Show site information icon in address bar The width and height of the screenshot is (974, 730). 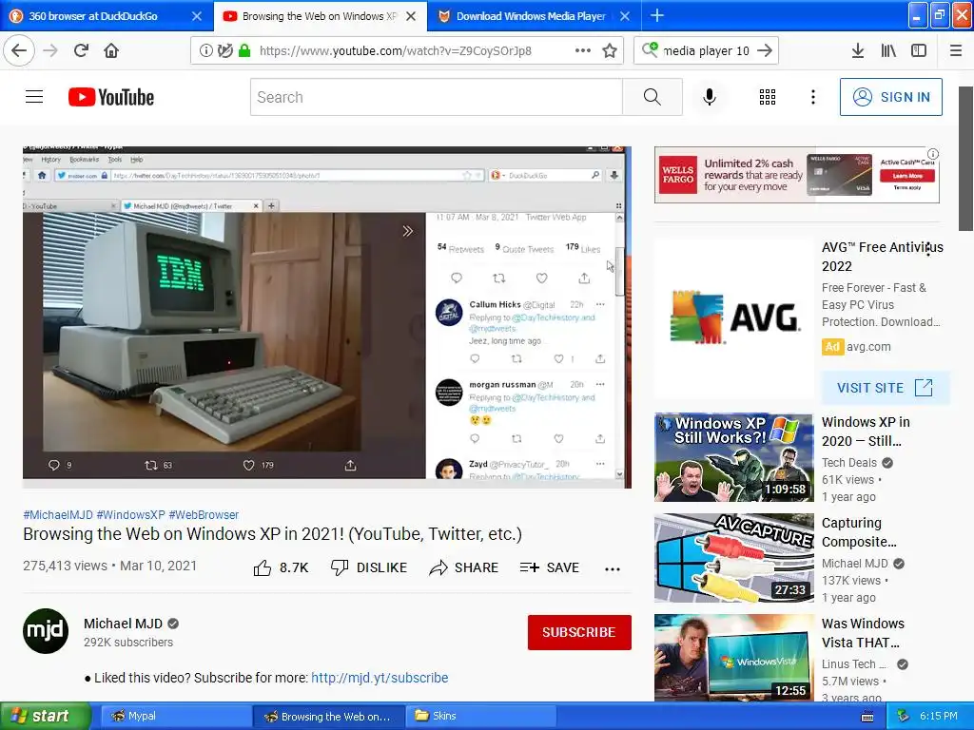[205, 51]
